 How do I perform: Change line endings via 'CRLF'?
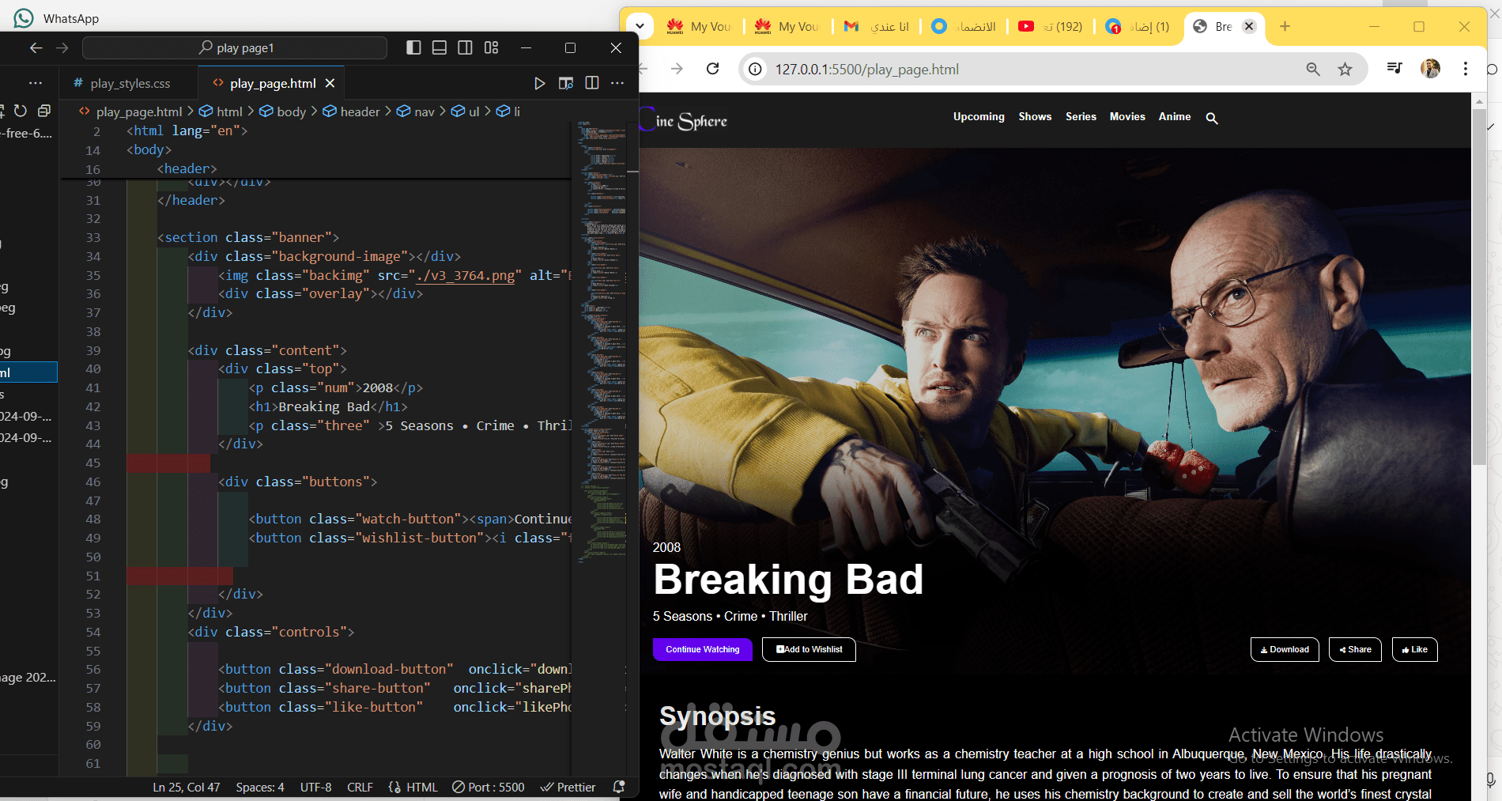pos(360,788)
